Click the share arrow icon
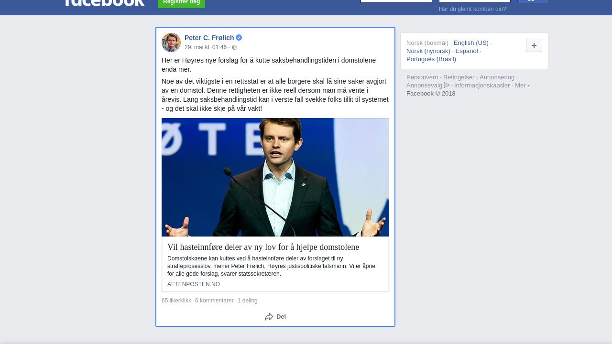The height and width of the screenshot is (344, 612). (269, 317)
